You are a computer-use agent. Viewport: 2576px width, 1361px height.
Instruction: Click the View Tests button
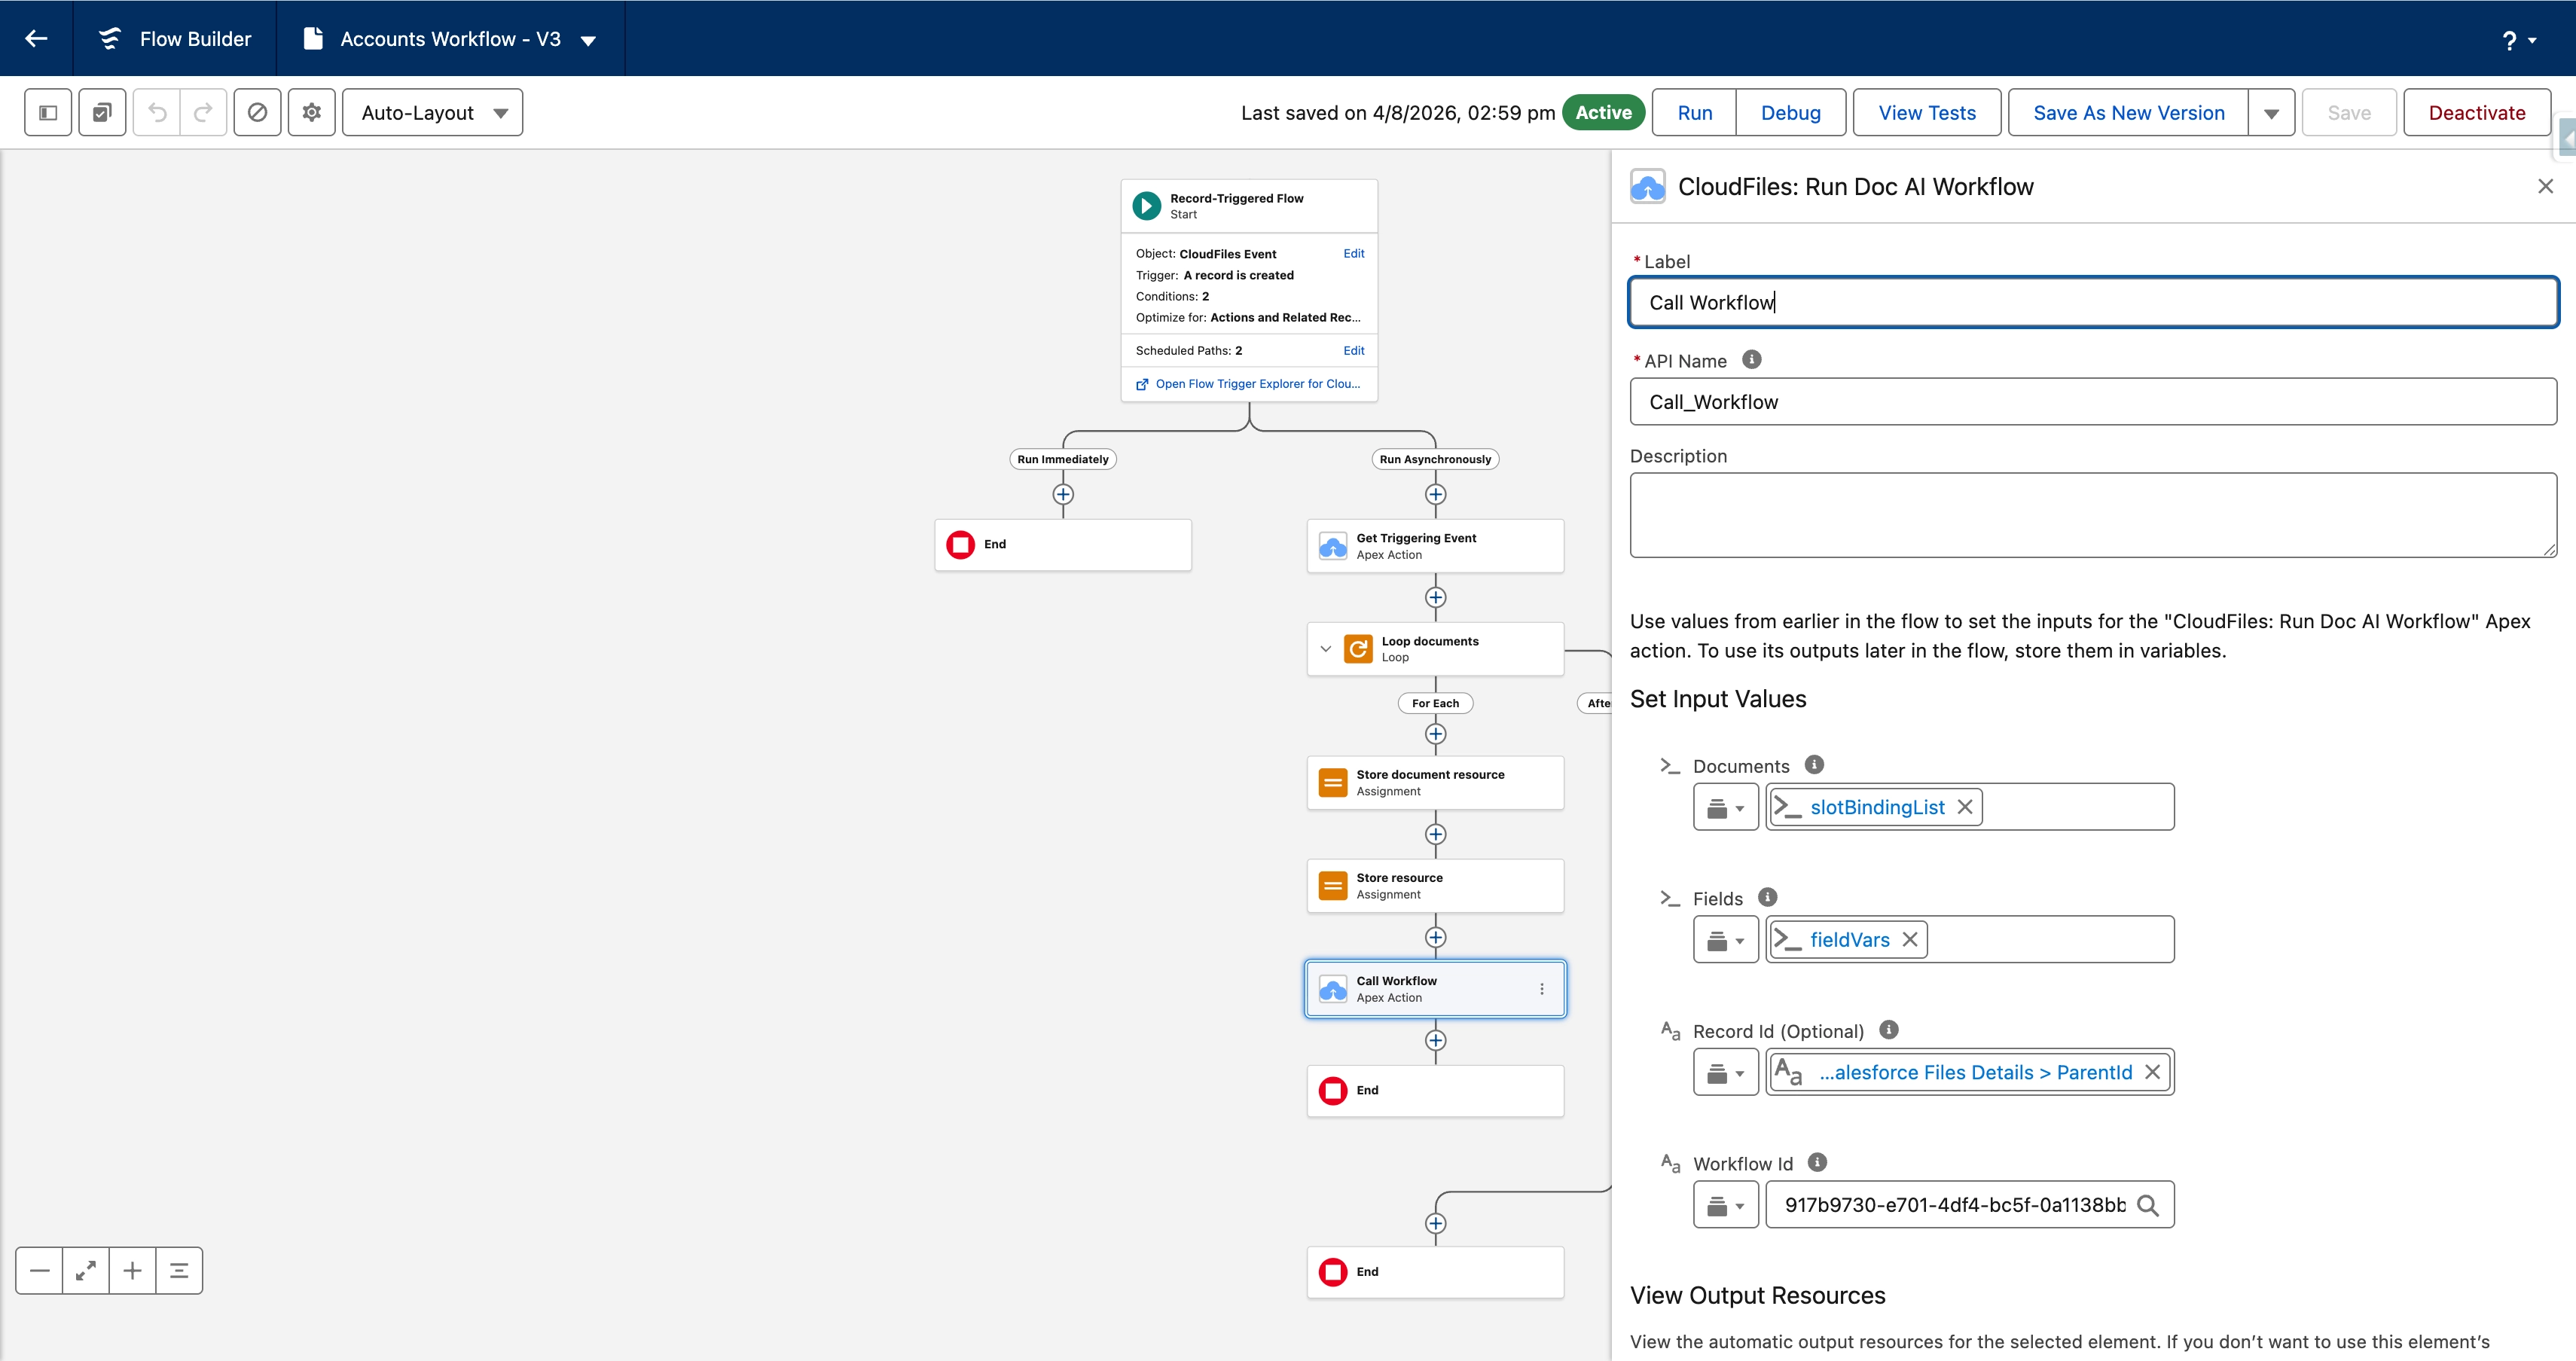[1926, 113]
